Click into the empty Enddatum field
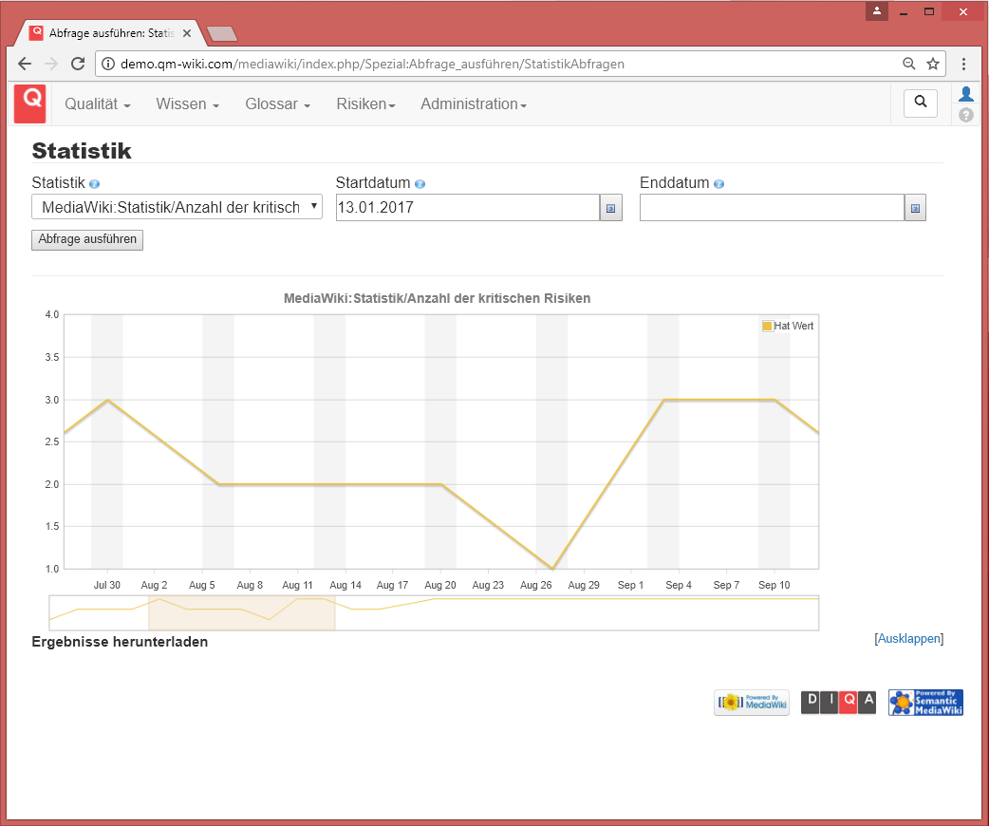The width and height of the screenshot is (989, 826). tap(771, 208)
